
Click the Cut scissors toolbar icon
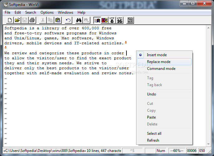[43, 20]
